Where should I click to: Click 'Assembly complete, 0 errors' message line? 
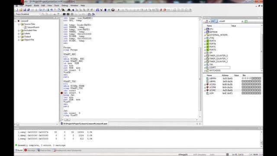point(42,145)
